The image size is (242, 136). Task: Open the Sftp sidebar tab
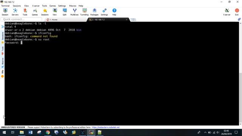[3, 74]
